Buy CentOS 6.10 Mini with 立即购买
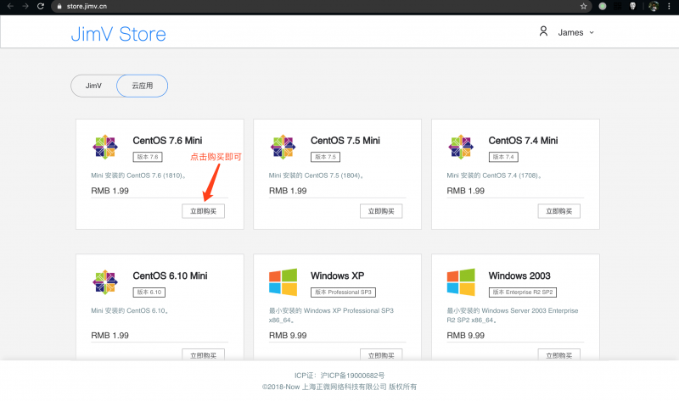This screenshot has height=401, width=679. point(203,354)
